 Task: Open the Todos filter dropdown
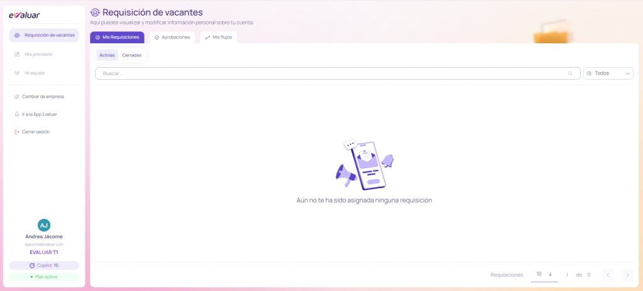pyautogui.click(x=608, y=73)
